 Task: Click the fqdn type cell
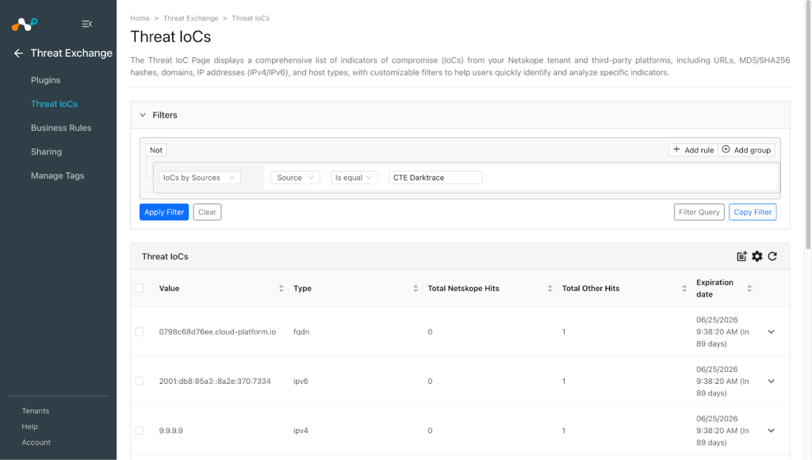click(301, 332)
